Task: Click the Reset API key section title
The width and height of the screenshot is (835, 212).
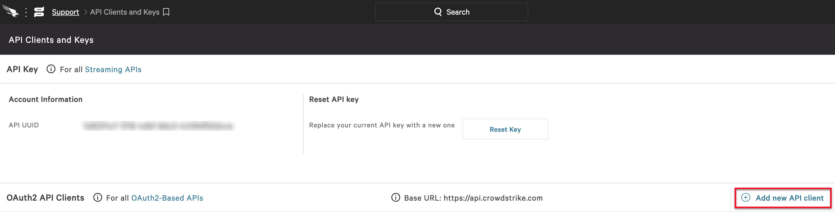Action: (x=334, y=99)
